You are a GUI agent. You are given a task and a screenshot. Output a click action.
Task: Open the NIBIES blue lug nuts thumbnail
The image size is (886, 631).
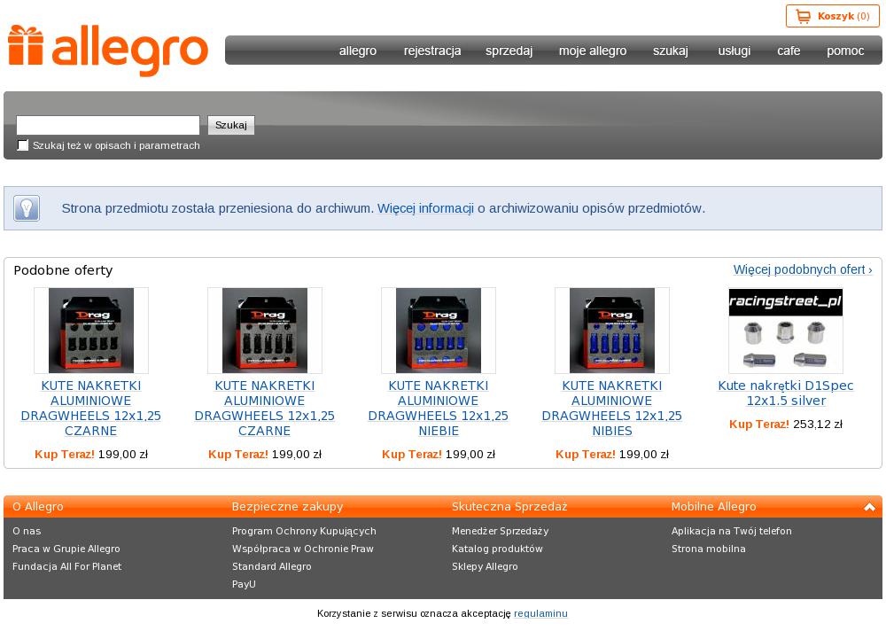tap(612, 331)
